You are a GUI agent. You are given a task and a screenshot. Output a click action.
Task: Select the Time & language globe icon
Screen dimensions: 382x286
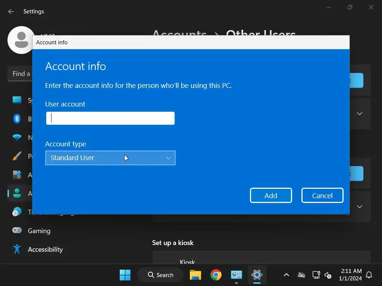point(17,212)
